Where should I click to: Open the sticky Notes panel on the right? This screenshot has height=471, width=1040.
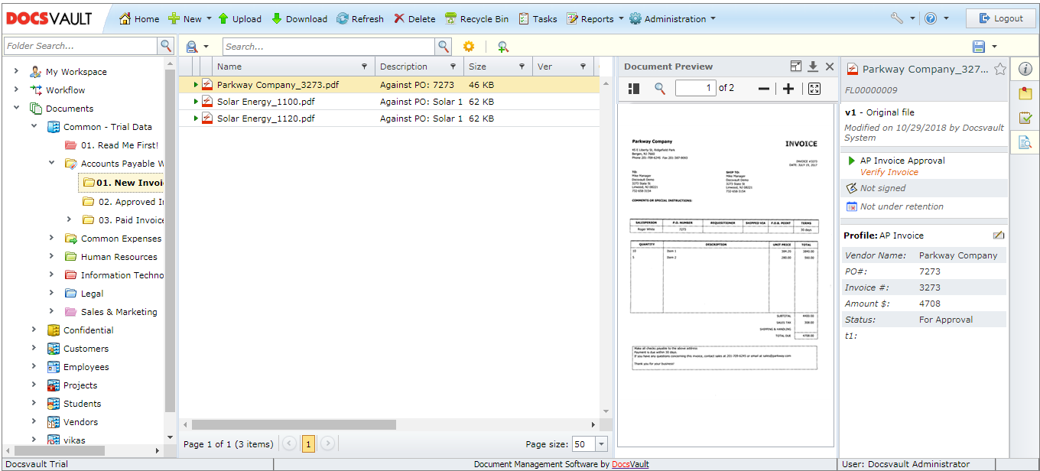pos(1025,93)
